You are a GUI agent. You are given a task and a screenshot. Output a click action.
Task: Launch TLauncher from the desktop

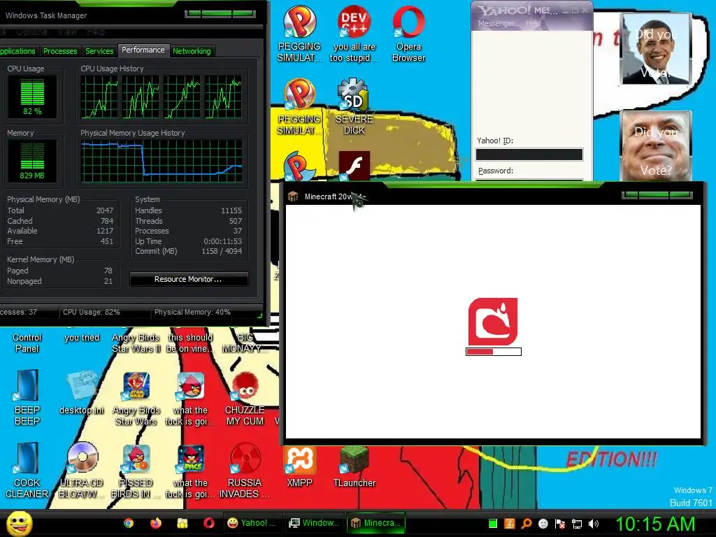[354, 460]
